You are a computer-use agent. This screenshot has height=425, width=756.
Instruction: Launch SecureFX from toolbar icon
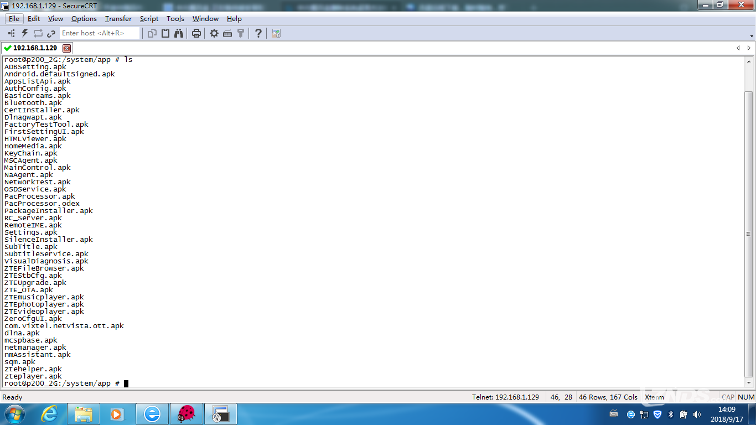[x=276, y=33]
